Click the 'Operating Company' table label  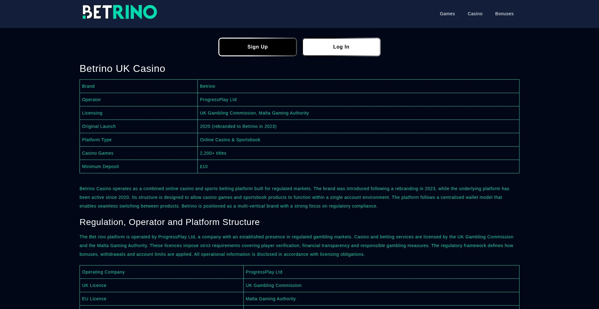[103, 272]
